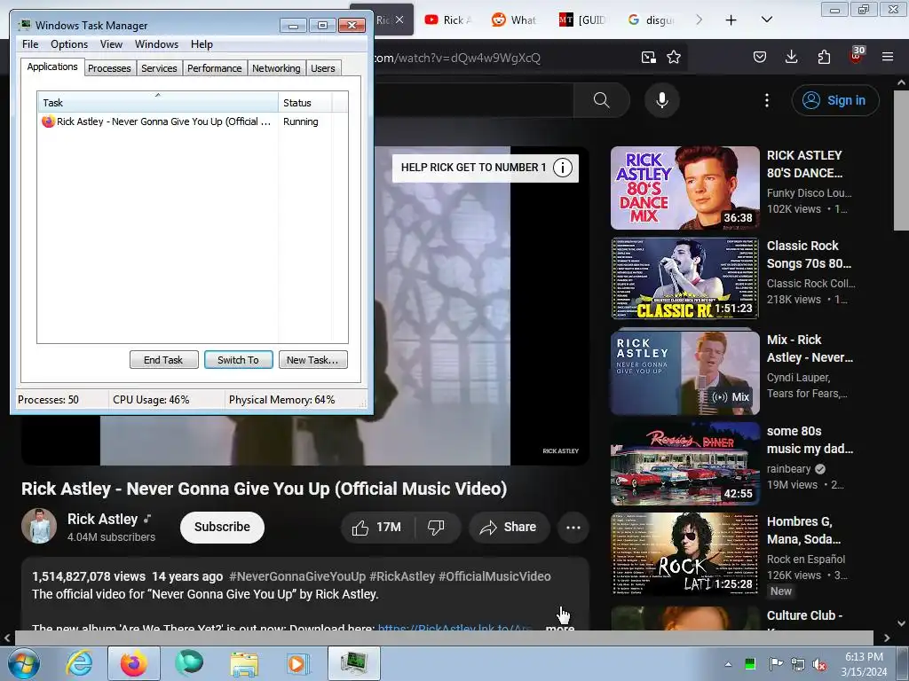Show hidden tray icons arrow
The height and width of the screenshot is (681, 909).
click(728, 664)
